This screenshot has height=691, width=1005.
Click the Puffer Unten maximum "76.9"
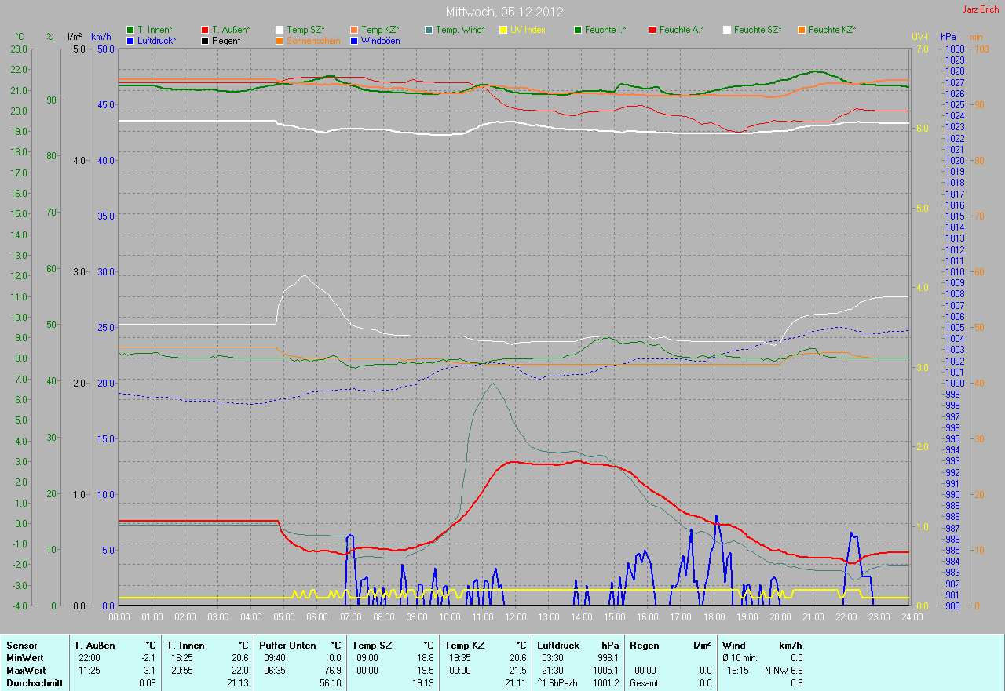(333, 671)
